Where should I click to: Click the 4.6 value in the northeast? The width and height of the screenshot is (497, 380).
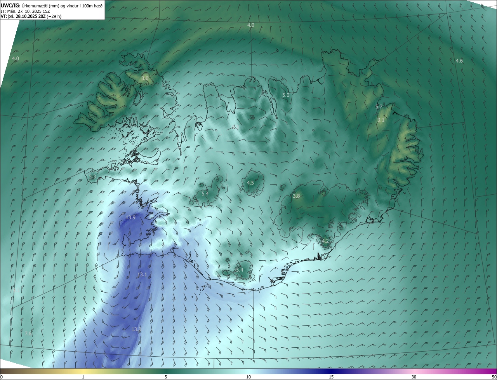tap(459, 61)
